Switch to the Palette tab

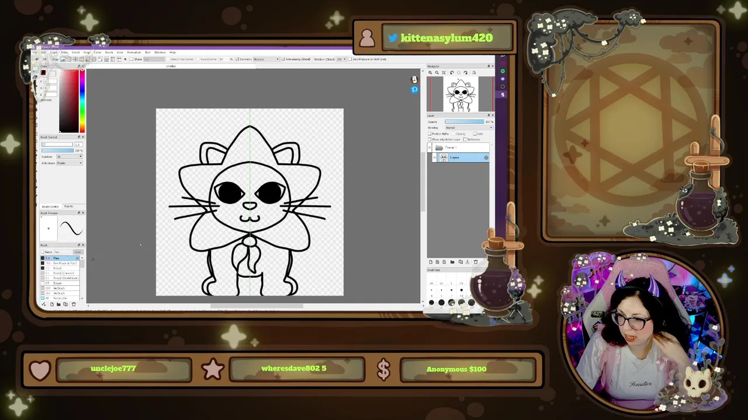coord(68,206)
